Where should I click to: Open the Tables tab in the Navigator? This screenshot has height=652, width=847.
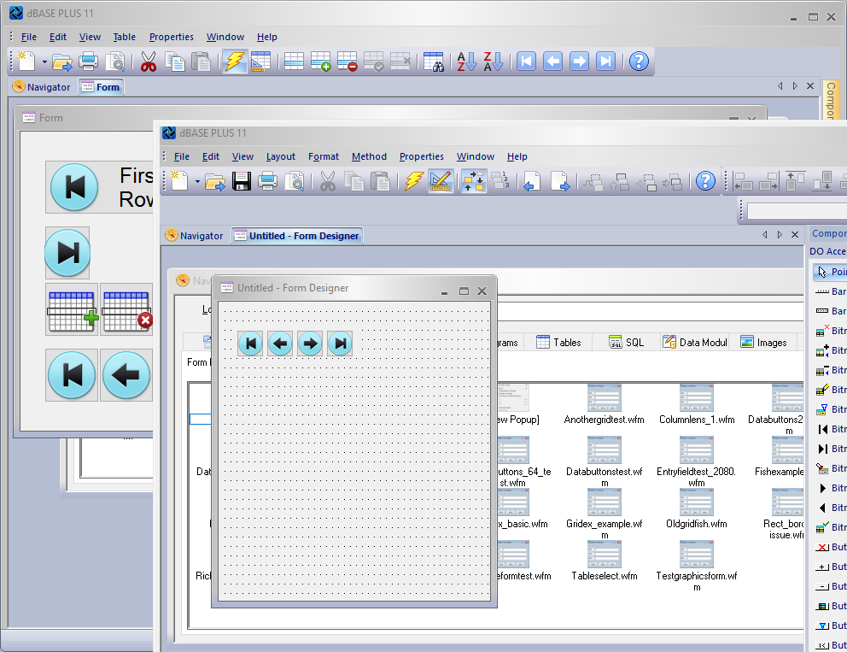click(558, 342)
